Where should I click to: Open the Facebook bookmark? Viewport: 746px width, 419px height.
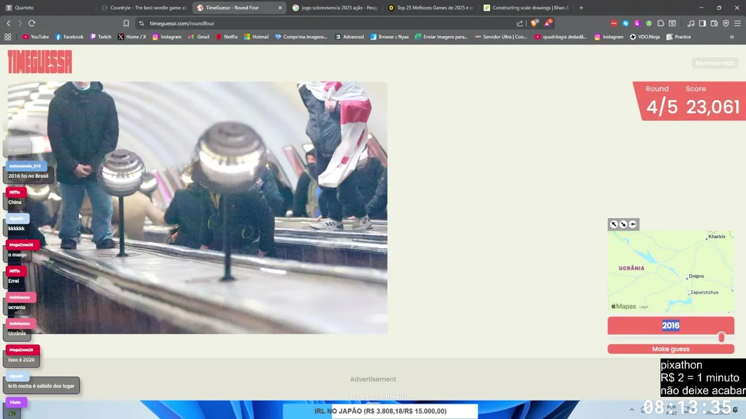coord(69,37)
